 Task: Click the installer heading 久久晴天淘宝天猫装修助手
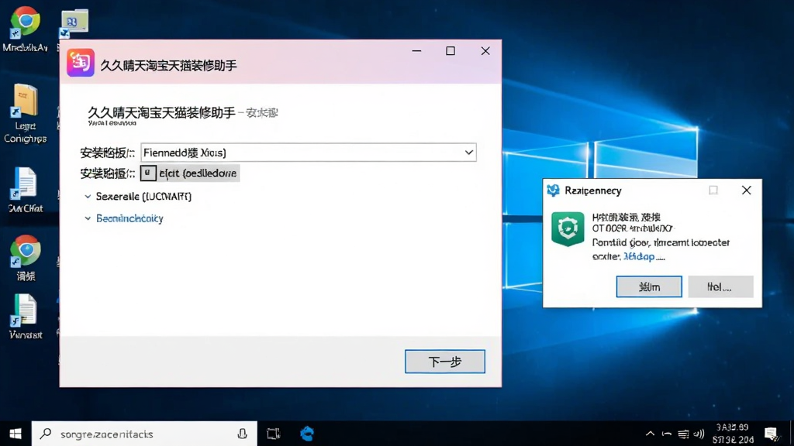(x=161, y=112)
